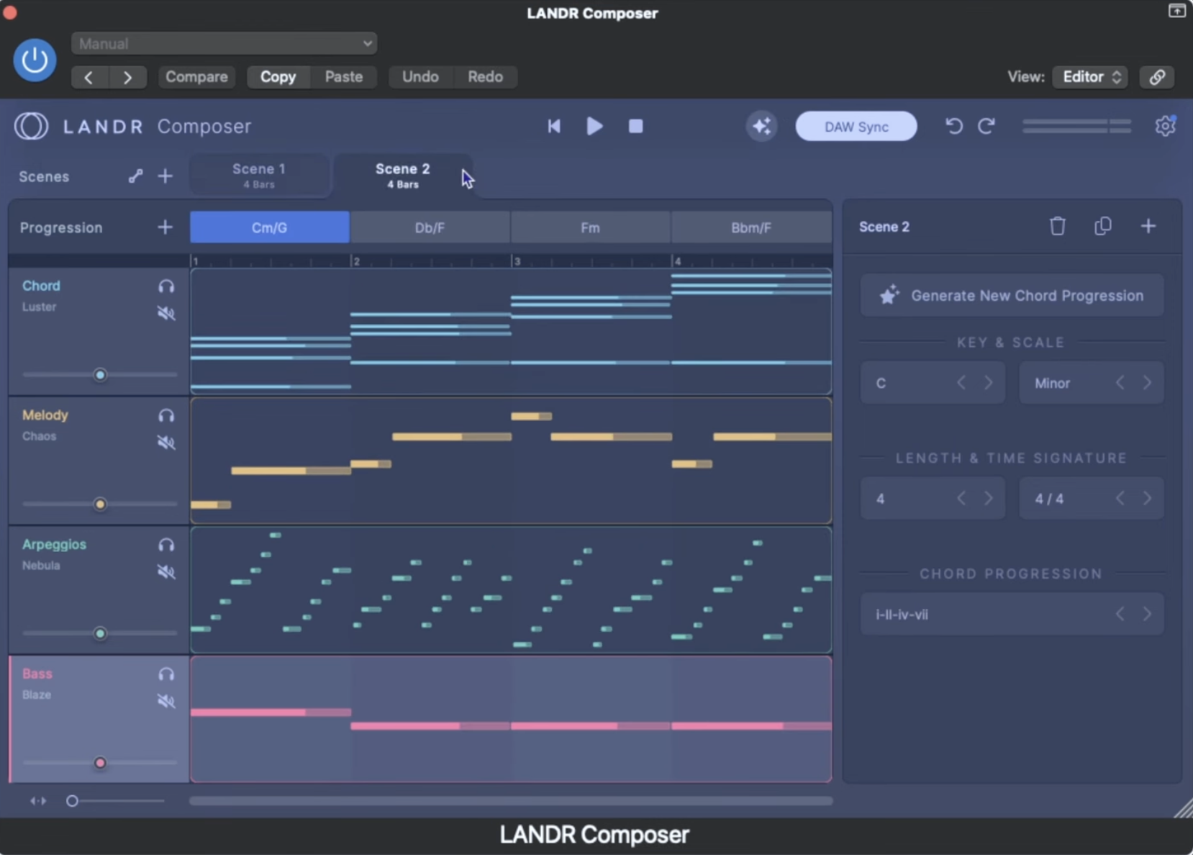The width and height of the screenshot is (1193, 855).
Task: Click the sidechain link icon
Action: [x=1157, y=77]
